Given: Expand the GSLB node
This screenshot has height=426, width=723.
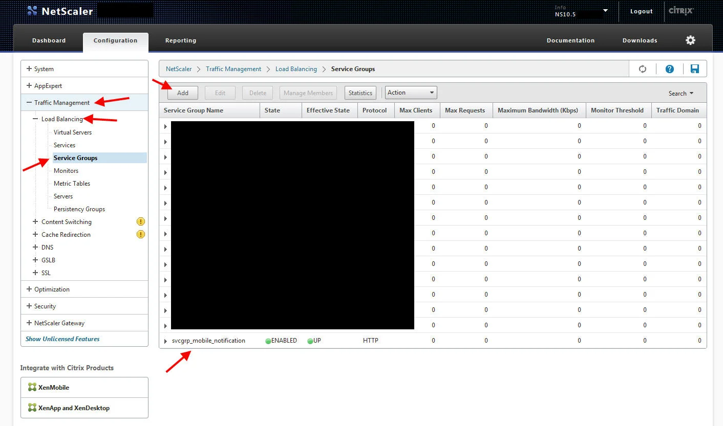Looking at the screenshot, I should (x=35, y=260).
